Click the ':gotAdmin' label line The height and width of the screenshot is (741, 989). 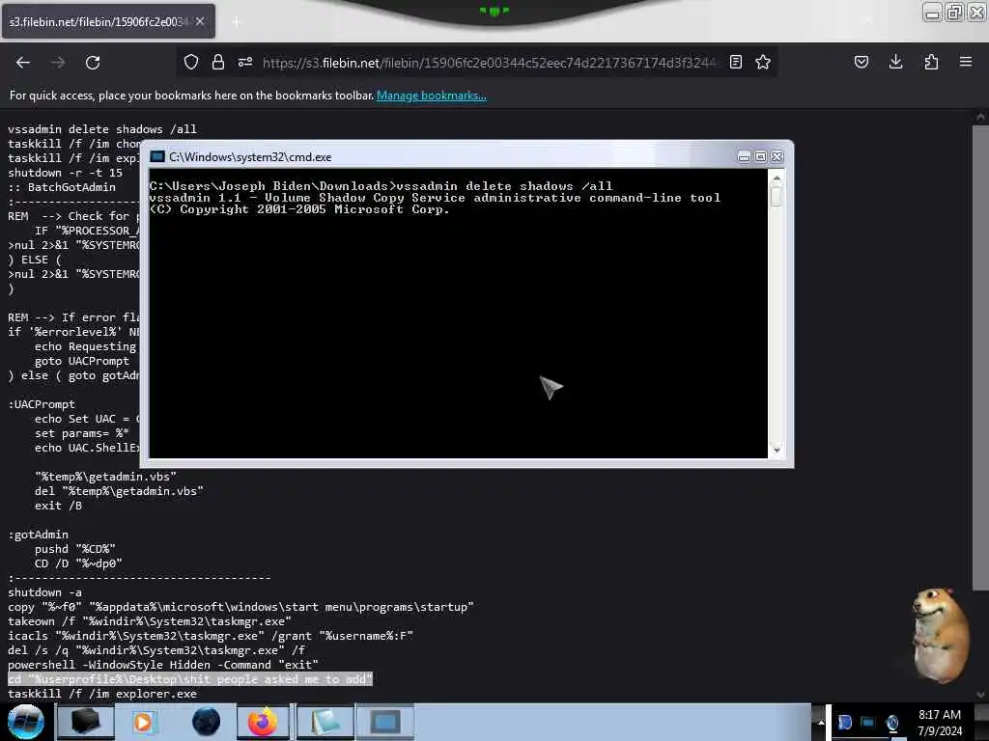coord(38,535)
